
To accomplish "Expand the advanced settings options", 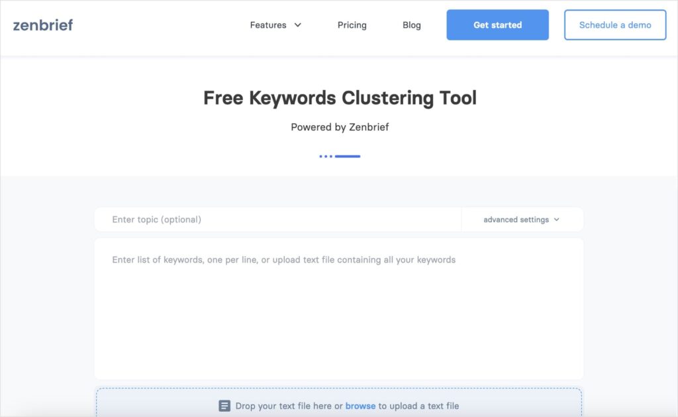I will pyautogui.click(x=557, y=219).
